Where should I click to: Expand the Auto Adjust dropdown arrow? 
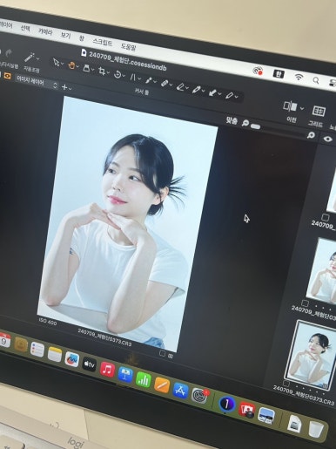click(38, 58)
